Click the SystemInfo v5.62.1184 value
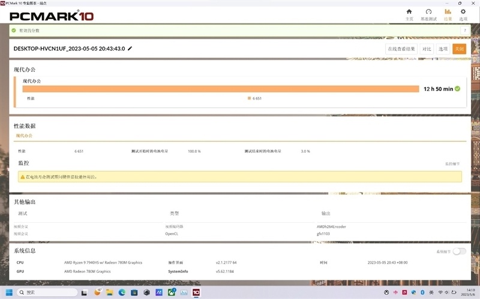The image size is (480, 299). [x=224, y=271]
